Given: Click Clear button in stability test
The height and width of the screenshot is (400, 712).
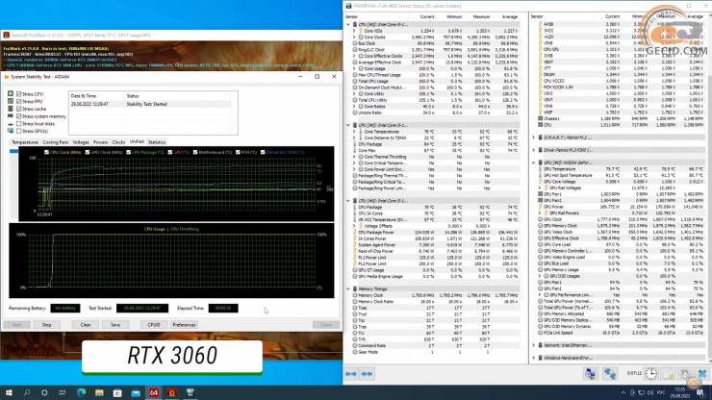Looking at the screenshot, I should (x=86, y=325).
